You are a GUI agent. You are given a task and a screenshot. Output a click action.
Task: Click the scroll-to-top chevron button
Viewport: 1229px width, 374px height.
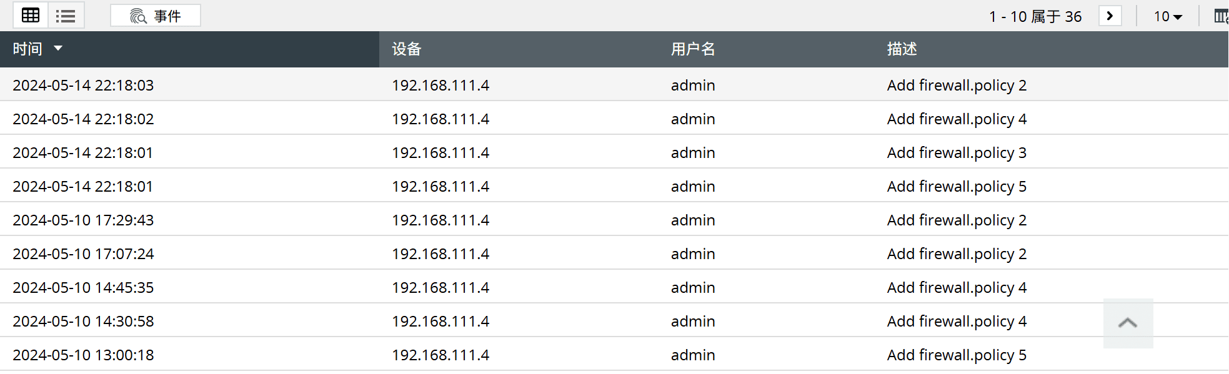(1128, 323)
